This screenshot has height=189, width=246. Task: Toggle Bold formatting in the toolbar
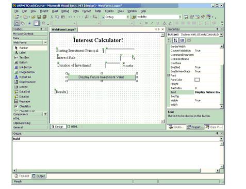pyautogui.click(x=146, y=23)
